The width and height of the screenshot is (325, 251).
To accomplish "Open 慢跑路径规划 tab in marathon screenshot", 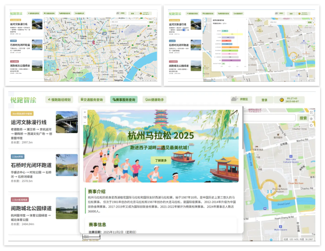I will [59, 100].
